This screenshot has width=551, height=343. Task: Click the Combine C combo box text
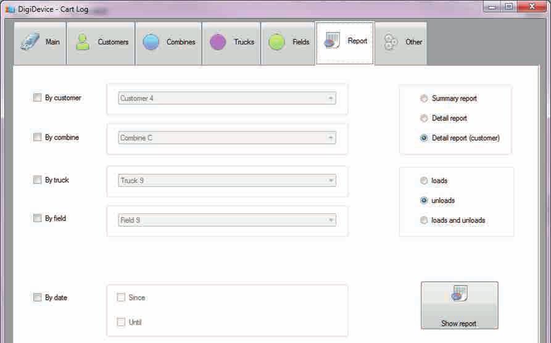pos(136,138)
